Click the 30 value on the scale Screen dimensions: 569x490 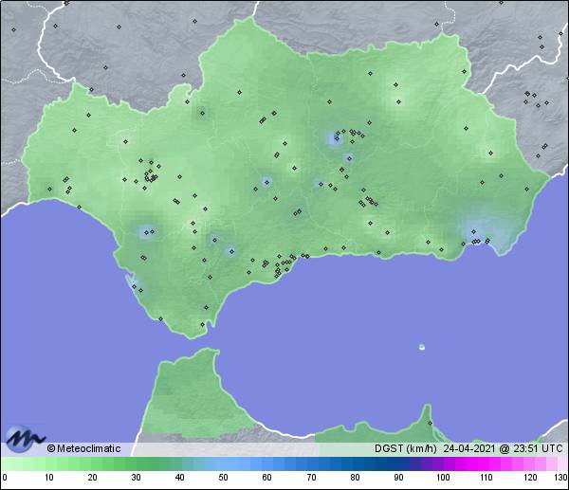136,478
